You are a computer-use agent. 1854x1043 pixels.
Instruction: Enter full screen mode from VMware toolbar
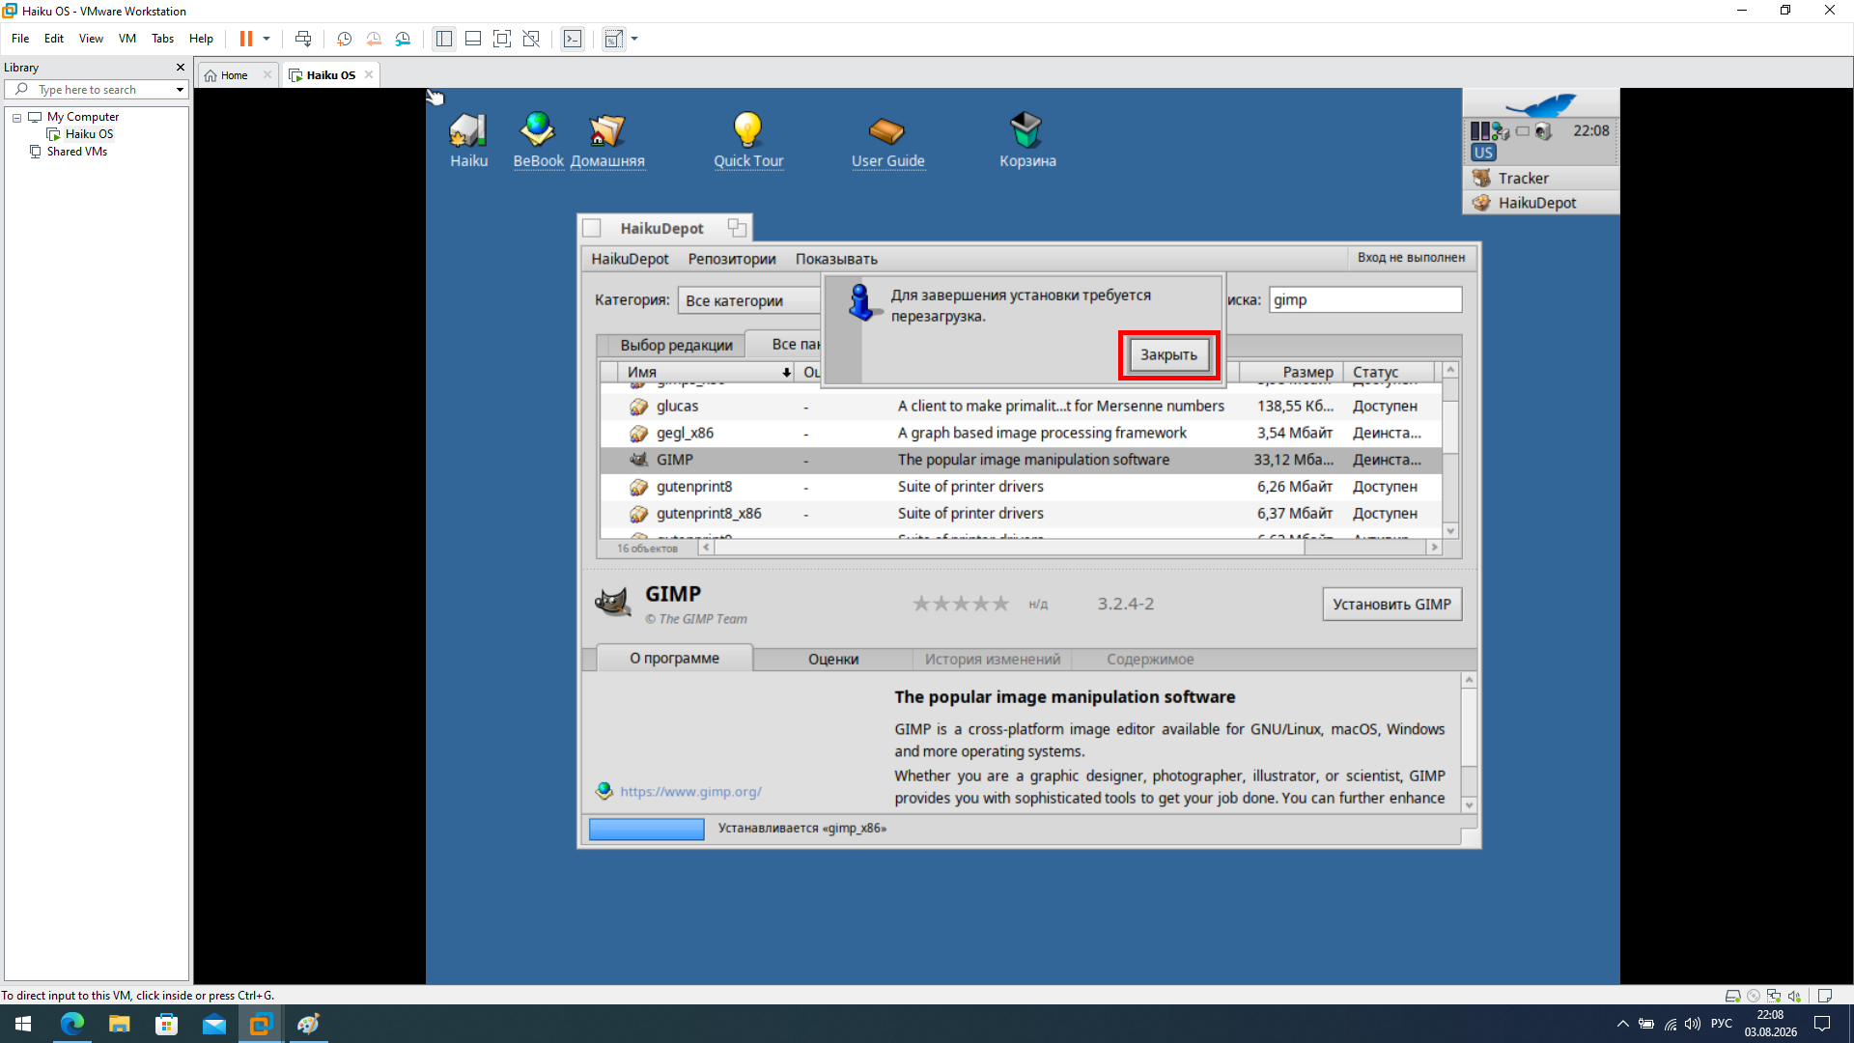(502, 39)
